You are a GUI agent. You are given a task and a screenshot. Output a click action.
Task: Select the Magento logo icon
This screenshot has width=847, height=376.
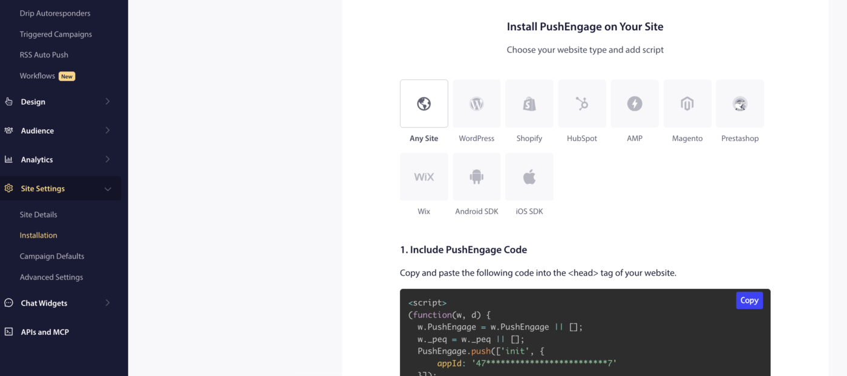coord(687,104)
